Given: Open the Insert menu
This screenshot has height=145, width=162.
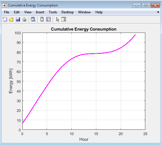Looking at the screenshot, I should (40, 12).
